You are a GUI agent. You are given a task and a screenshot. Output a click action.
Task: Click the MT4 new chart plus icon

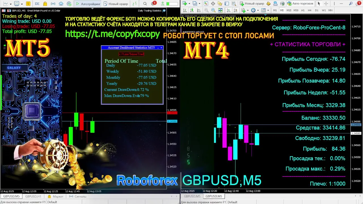[185, 4]
